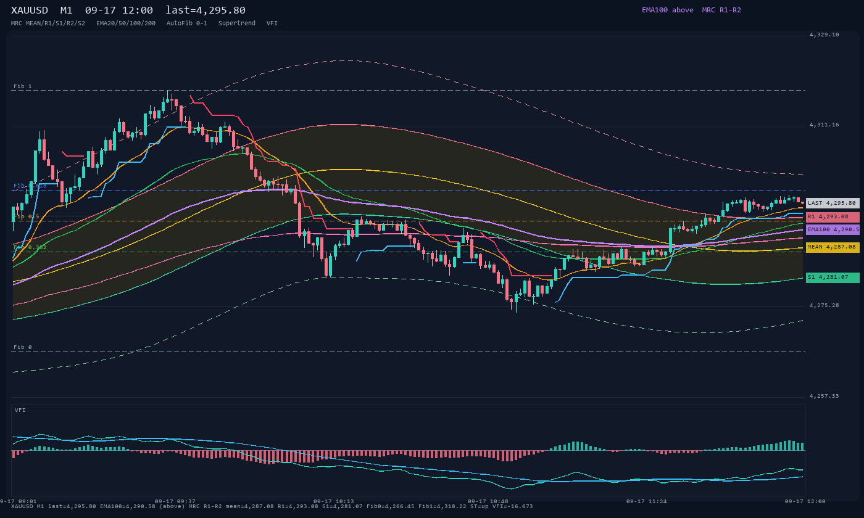Select the M1 timeframe label in the title
Screen dimensions: 864x518
[x=67, y=10]
